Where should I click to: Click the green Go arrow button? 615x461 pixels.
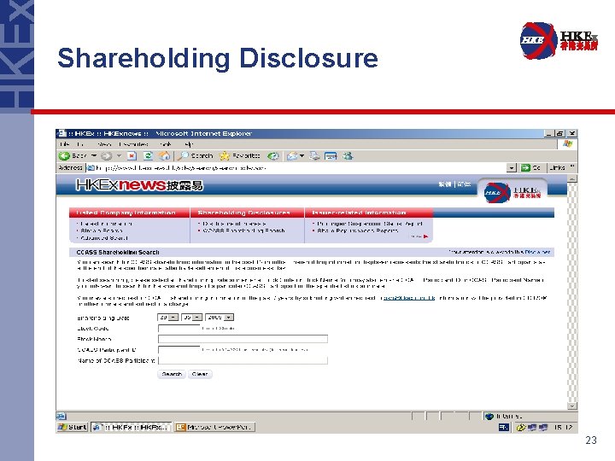[525, 168]
